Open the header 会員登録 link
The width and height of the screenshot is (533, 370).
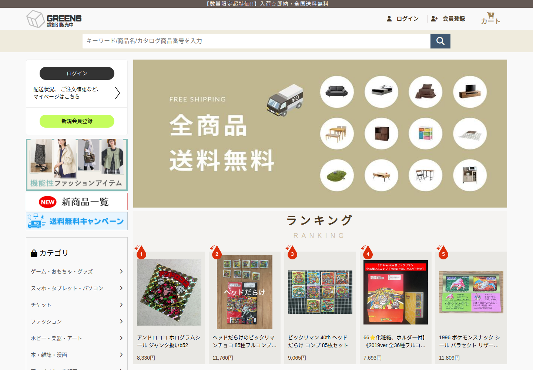click(x=454, y=18)
